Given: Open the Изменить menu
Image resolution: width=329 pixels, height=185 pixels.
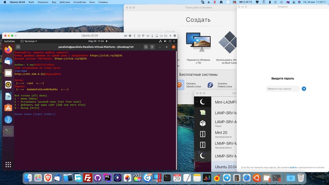Looking at the screenshot, I should click(x=43, y=2).
